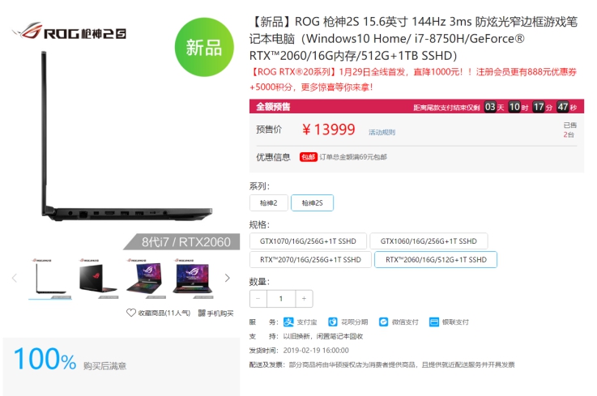Click the quantity input field

point(281,299)
